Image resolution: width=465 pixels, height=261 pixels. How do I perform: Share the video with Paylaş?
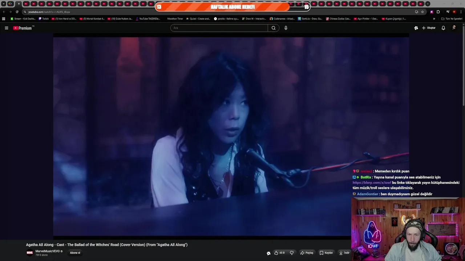[307, 253]
